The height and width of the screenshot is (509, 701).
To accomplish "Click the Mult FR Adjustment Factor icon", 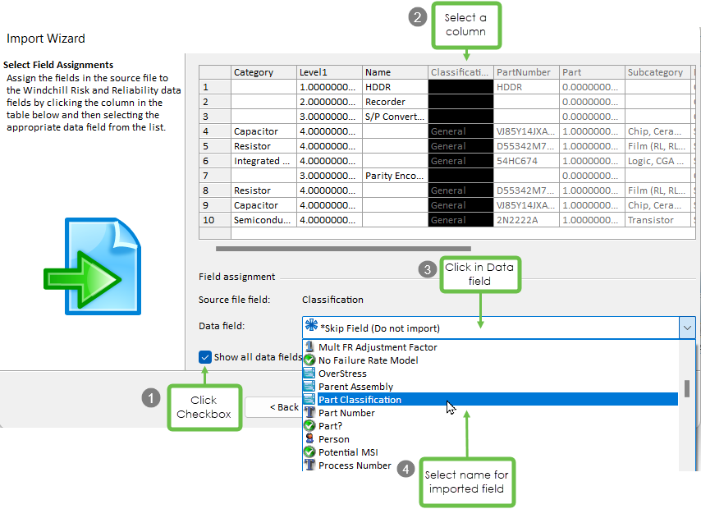I will (x=309, y=346).
